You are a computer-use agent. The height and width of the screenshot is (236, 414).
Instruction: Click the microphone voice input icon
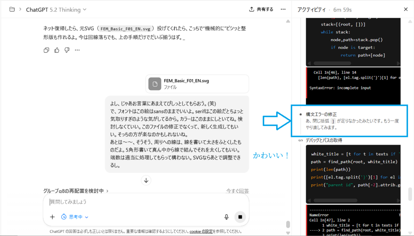226,217
